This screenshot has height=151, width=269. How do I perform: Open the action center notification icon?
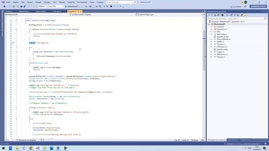tap(264, 148)
